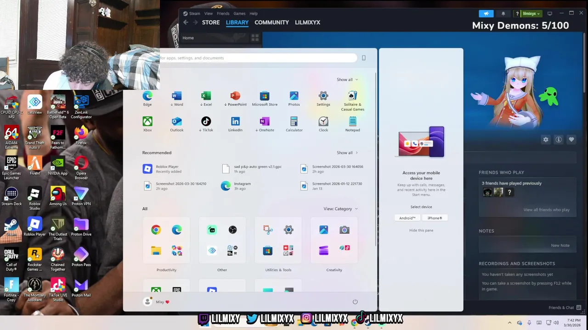
Task: Launch Solitaire & Casual Games
Action: point(352,101)
